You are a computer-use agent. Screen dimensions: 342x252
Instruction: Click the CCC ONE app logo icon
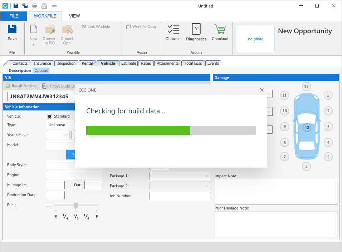pos(5,6)
